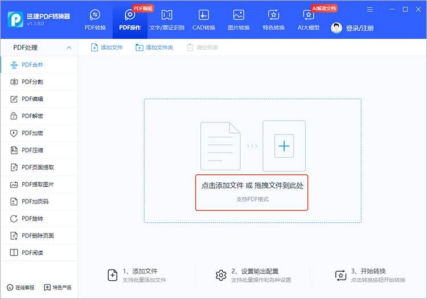Select PDF分割 in the sidebar
The height and width of the screenshot is (299, 427).
(x=39, y=81)
